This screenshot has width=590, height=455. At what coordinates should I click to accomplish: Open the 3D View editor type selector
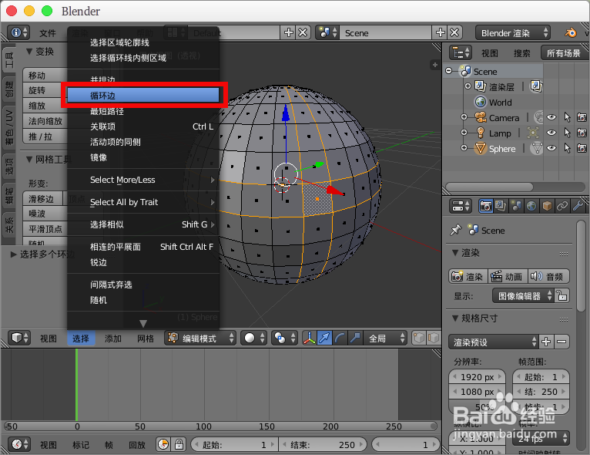19,338
